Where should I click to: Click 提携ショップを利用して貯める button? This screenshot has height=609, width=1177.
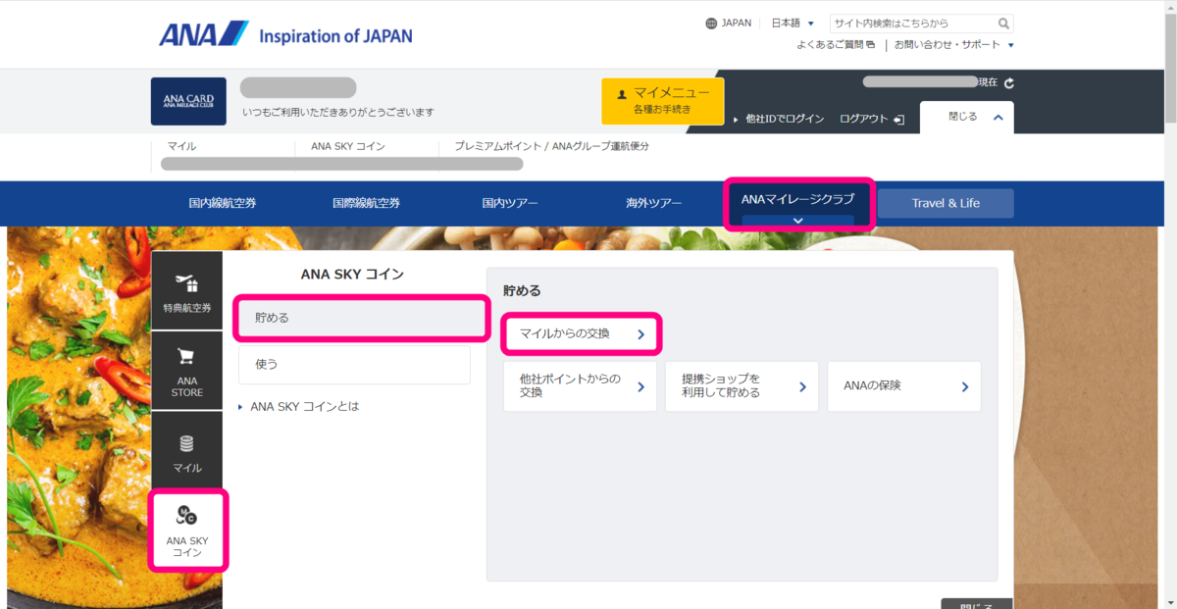[x=742, y=385]
